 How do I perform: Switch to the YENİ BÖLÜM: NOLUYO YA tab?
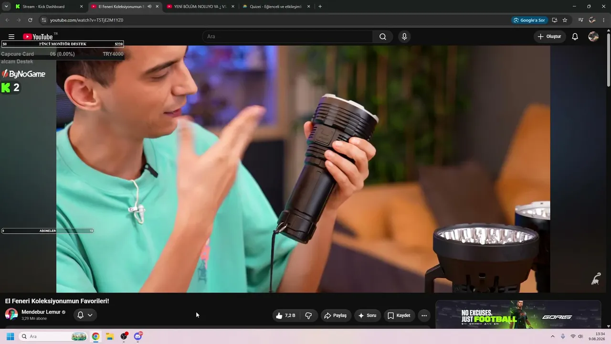pyautogui.click(x=200, y=7)
